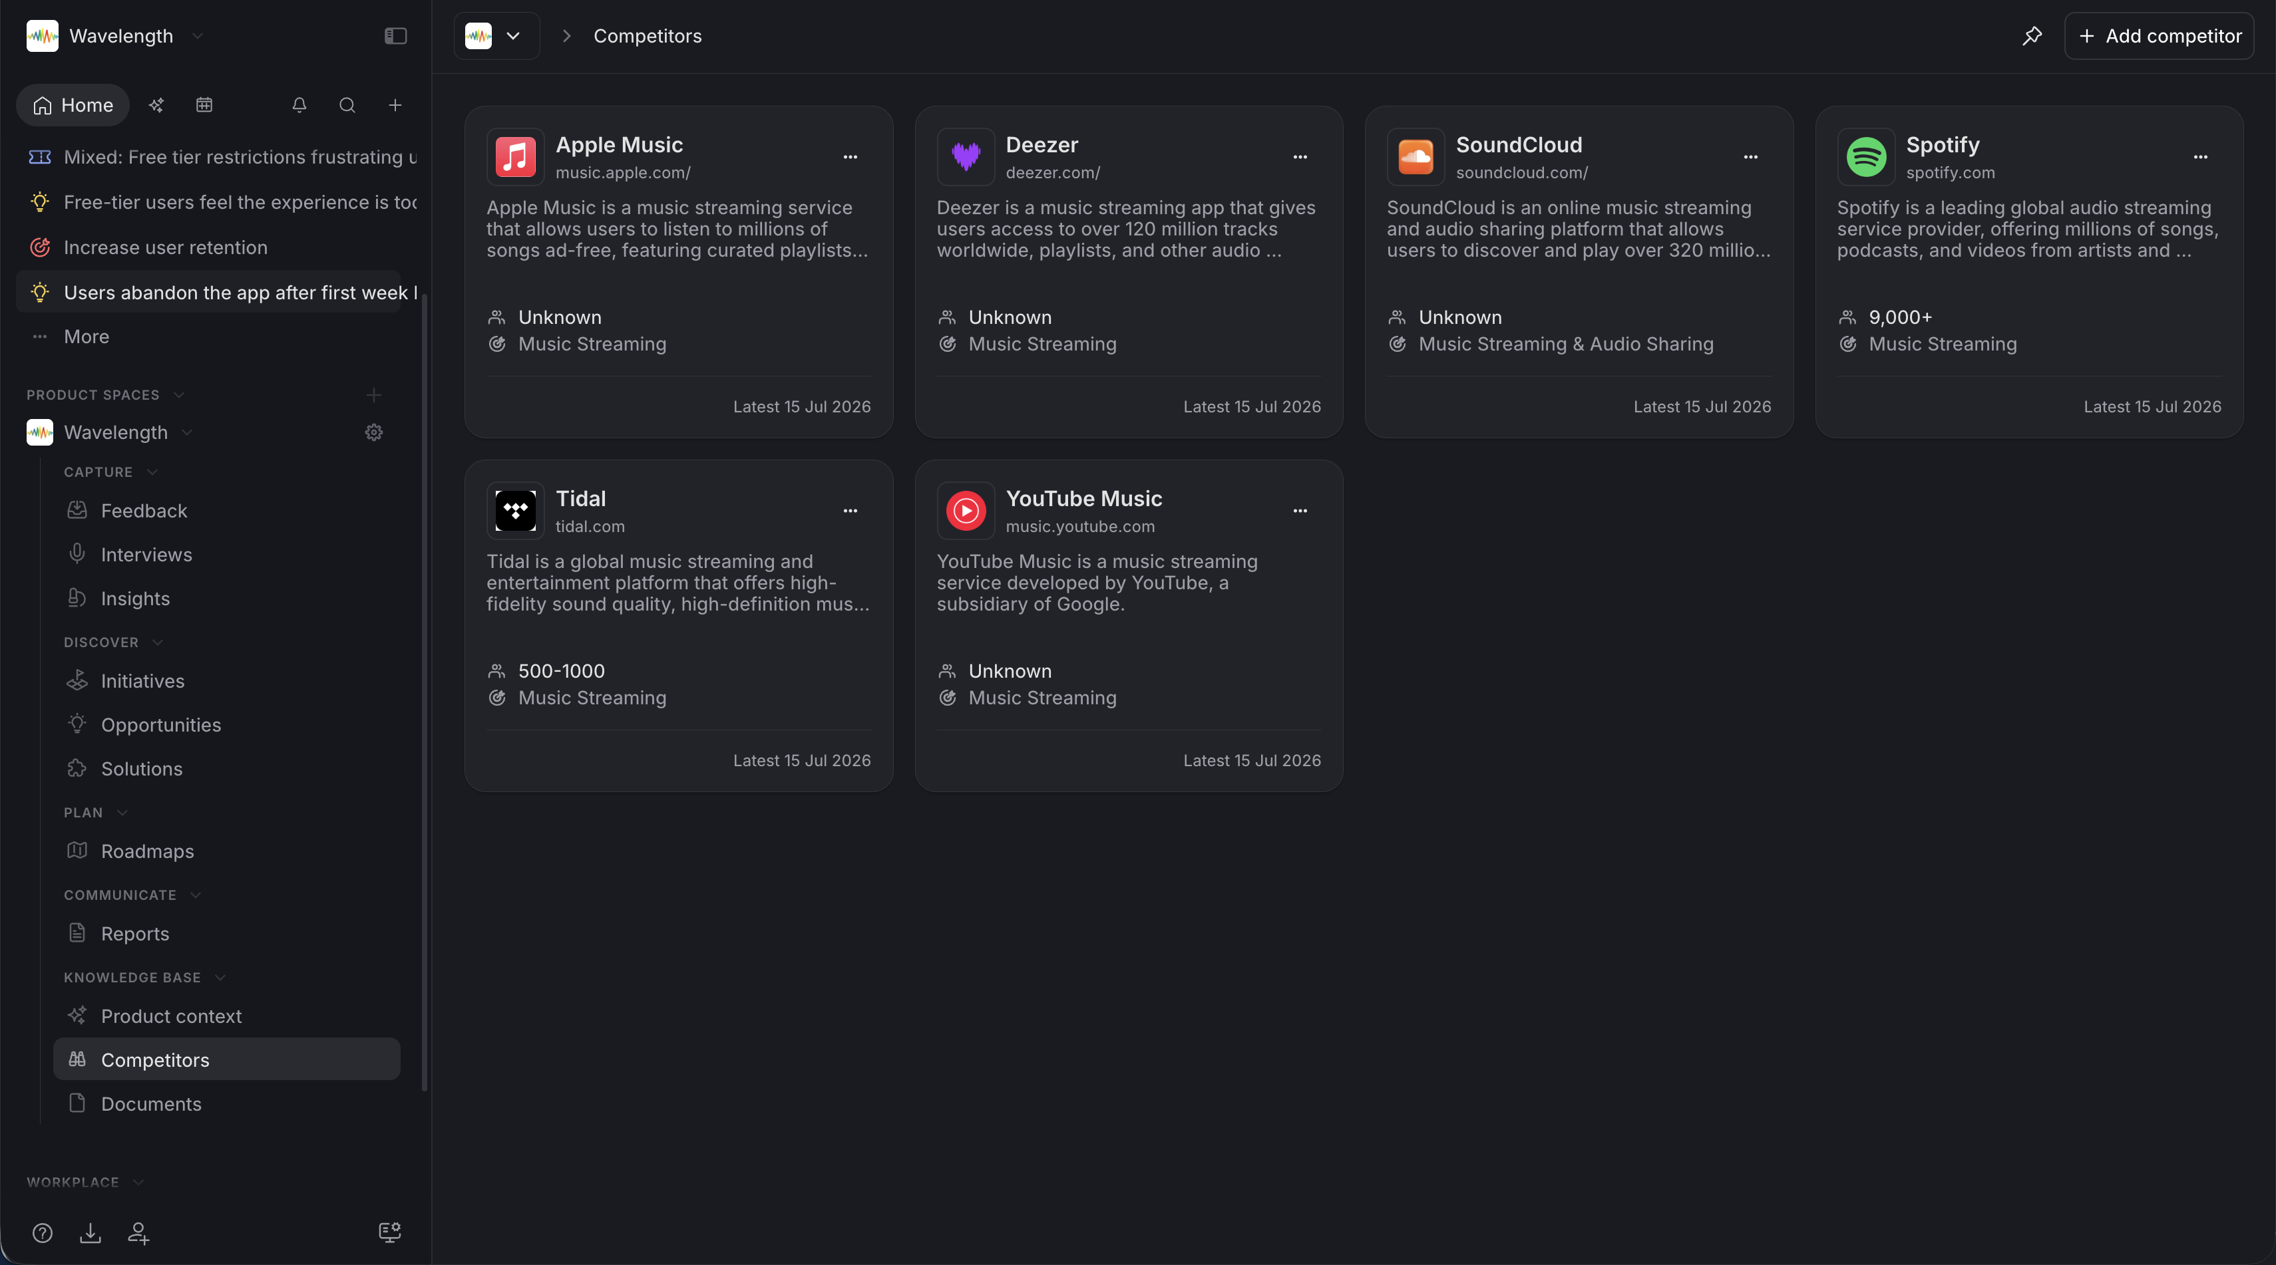
Task: Open Opportunities in sidebar
Action: [x=226, y=726]
